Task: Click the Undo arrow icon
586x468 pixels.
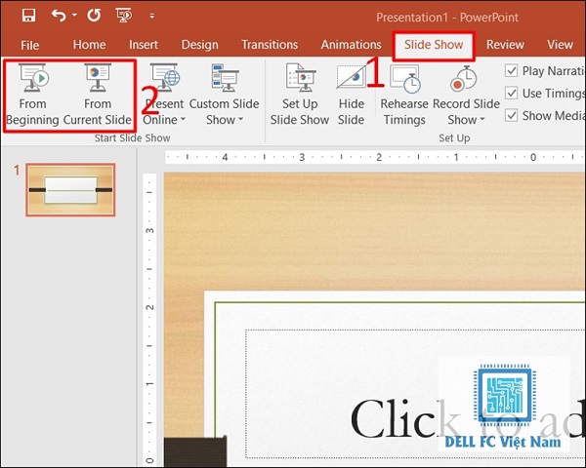Action: (59, 16)
